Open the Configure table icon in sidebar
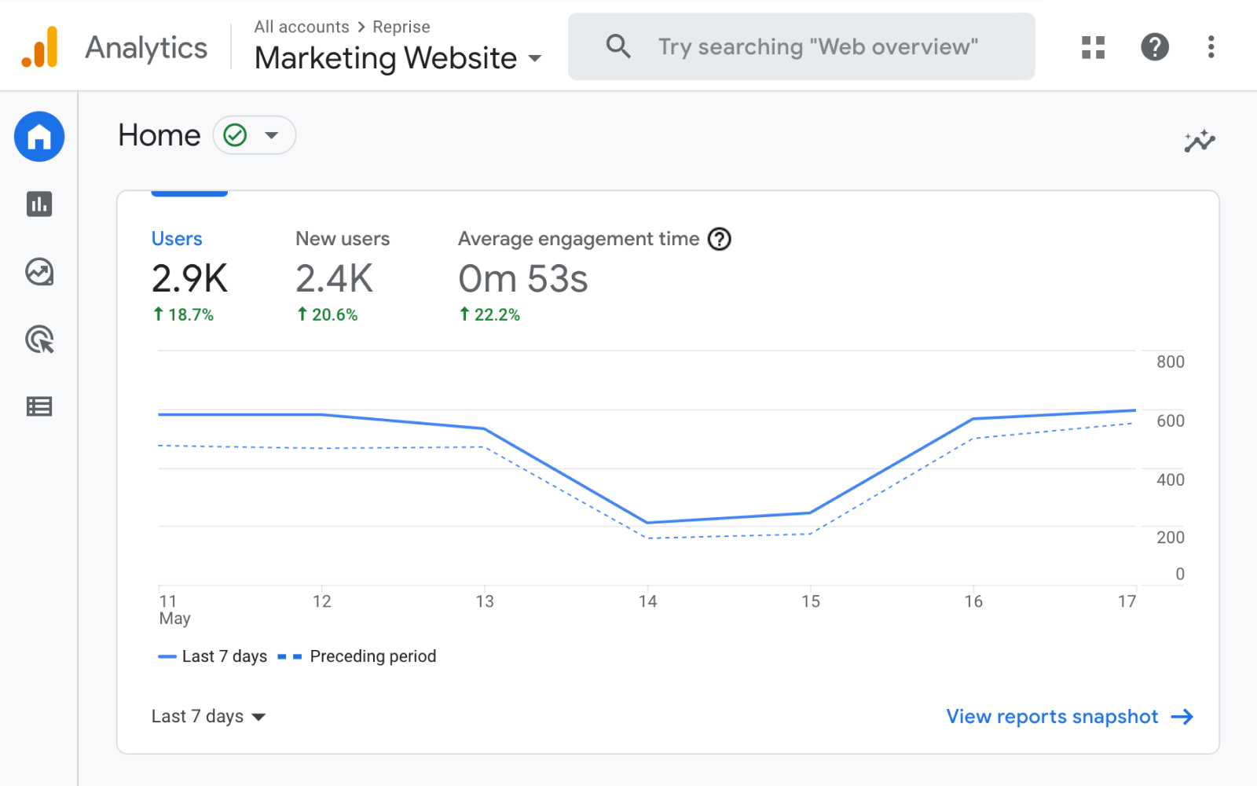The height and width of the screenshot is (786, 1257). click(x=39, y=406)
